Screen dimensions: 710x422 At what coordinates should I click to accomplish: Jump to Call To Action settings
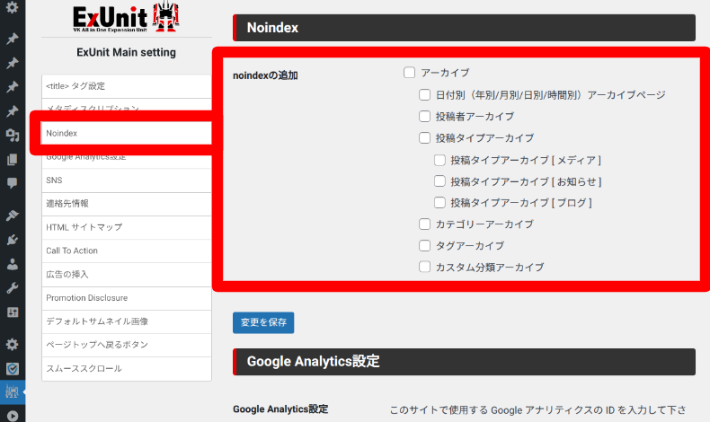127,251
